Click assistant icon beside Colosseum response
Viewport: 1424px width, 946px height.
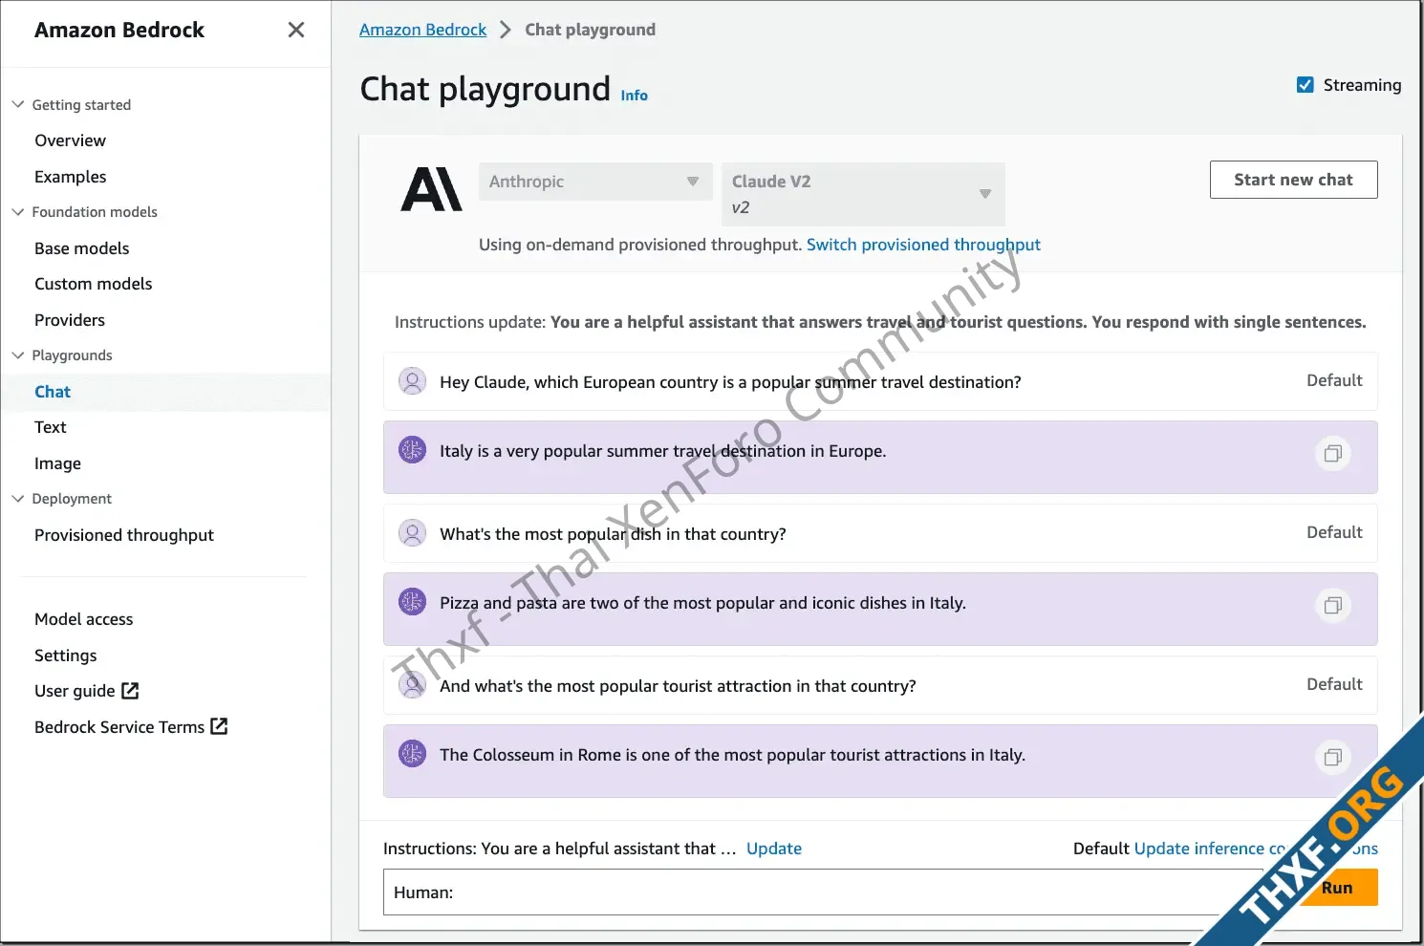[412, 753]
